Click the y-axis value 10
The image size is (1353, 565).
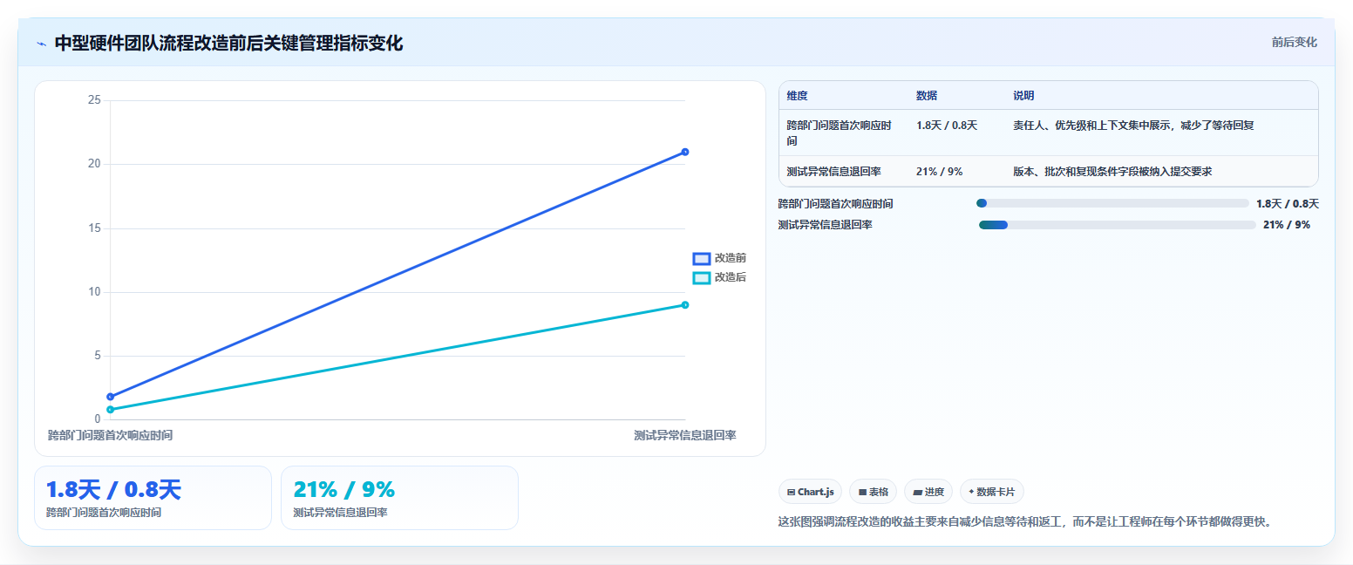click(94, 292)
